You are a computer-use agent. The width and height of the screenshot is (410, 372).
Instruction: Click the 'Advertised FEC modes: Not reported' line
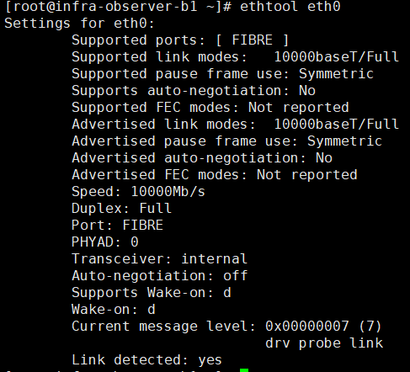point(215,175)
